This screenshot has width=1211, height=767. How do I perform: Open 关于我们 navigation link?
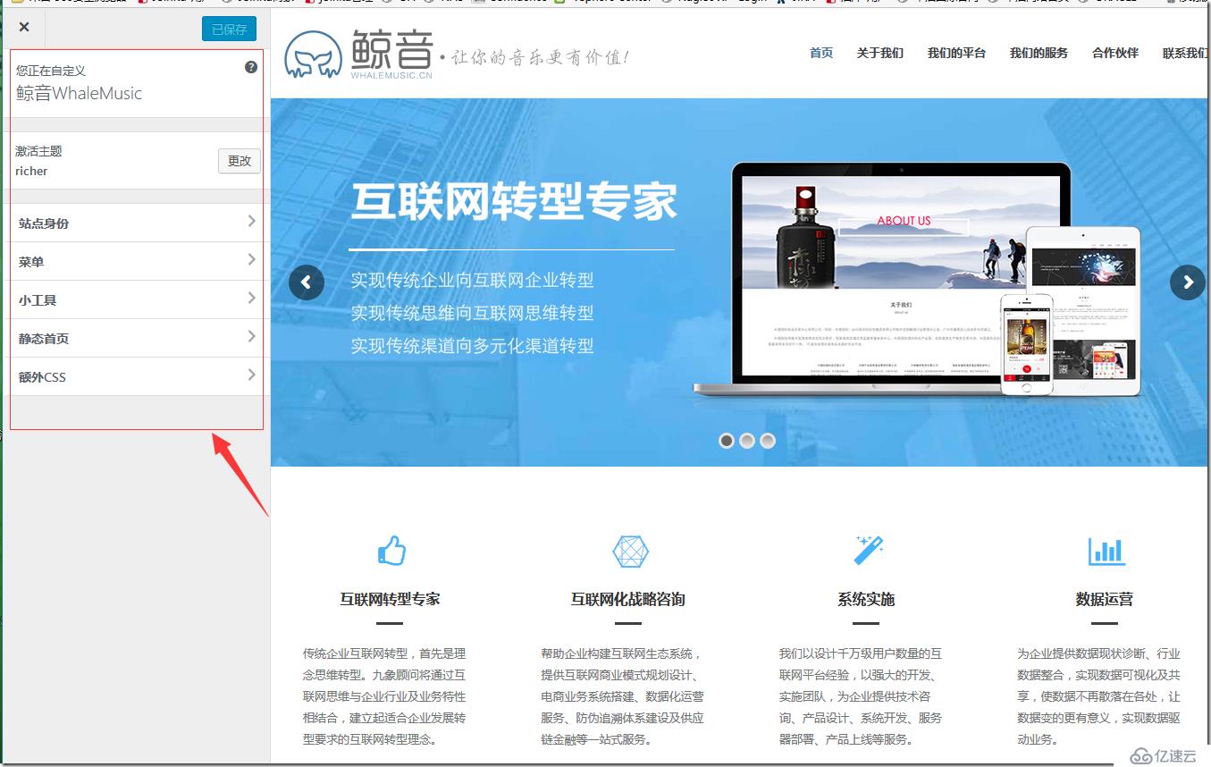tap(879, 53)
